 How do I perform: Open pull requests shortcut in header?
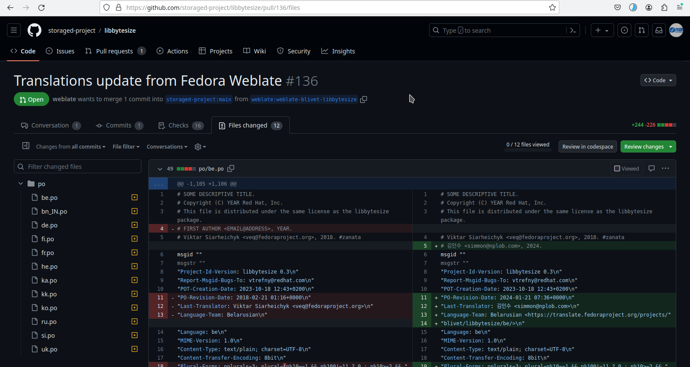pyautogui.click(x=642, y=31)
